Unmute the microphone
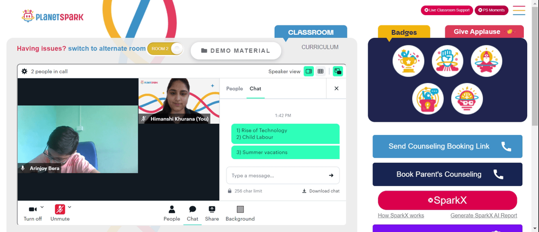539x232 pixels. [x=60, y=213]
